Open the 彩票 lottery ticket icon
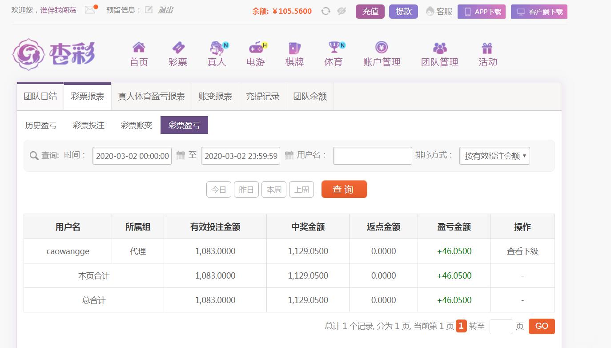Viewport: 611px width, 348px height. (178, 47)
